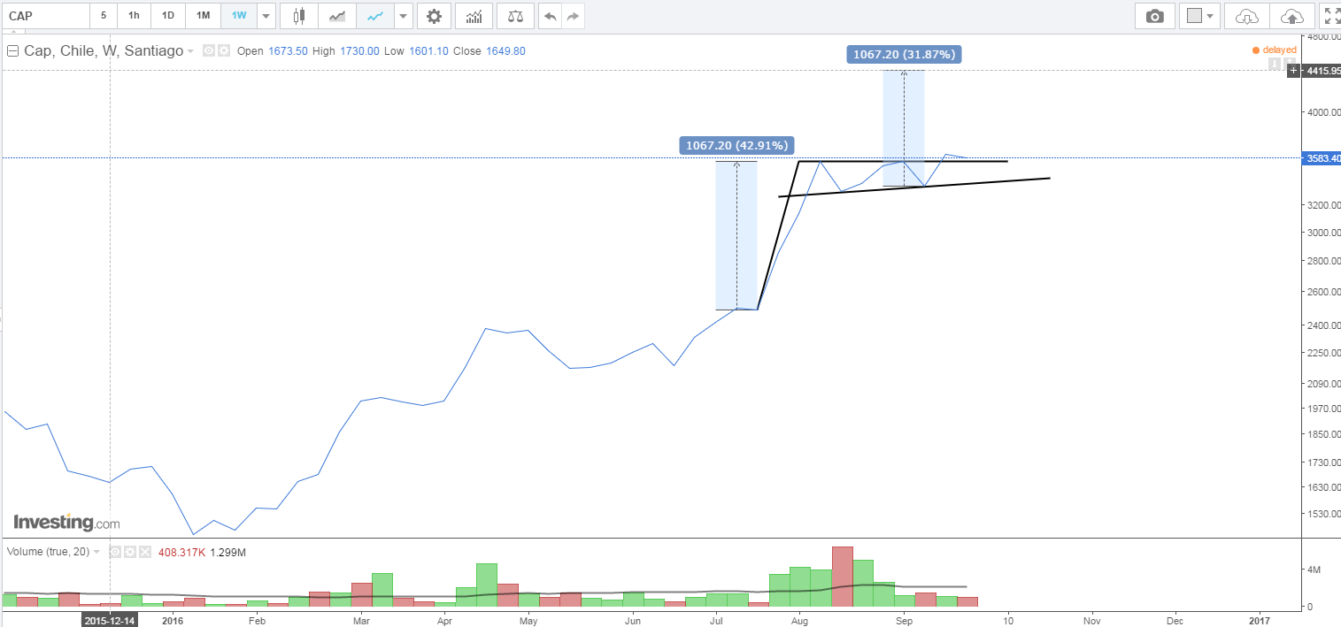
Task: Click the orange delayed status indicator
Action: tap(1275, 50)
